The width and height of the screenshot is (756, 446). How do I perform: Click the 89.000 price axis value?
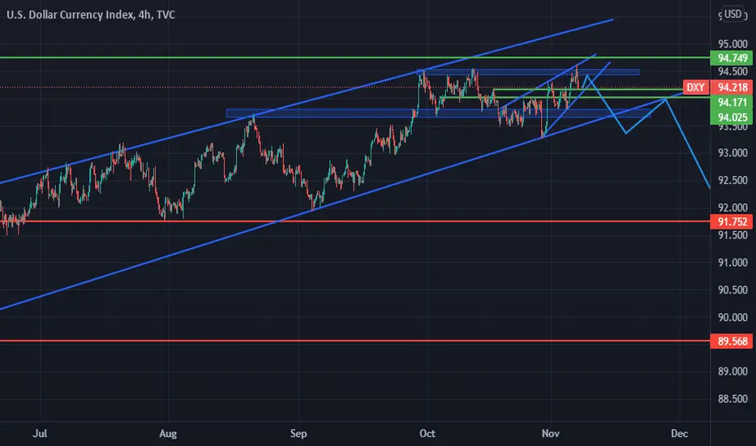[x=732, y=371]
